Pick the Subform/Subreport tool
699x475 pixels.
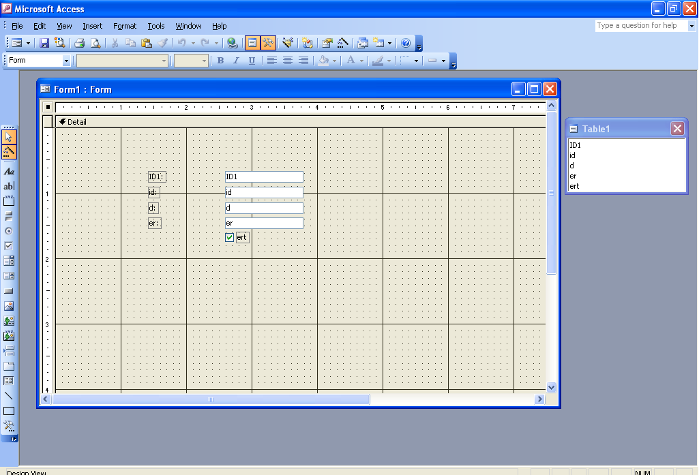click(x=9, y=381)
